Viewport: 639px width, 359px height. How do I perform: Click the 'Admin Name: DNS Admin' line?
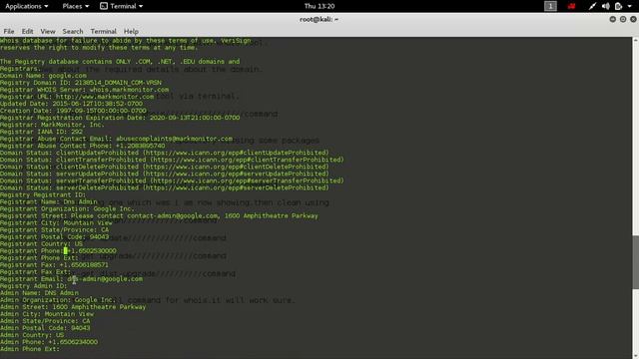pos(40,293)
